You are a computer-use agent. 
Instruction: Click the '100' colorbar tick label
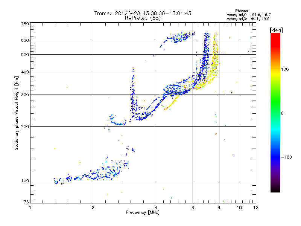pos(285,69)
